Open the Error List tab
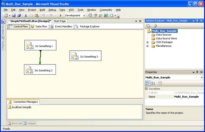Screen dimensions: 205x132 [x=15, y=123]
